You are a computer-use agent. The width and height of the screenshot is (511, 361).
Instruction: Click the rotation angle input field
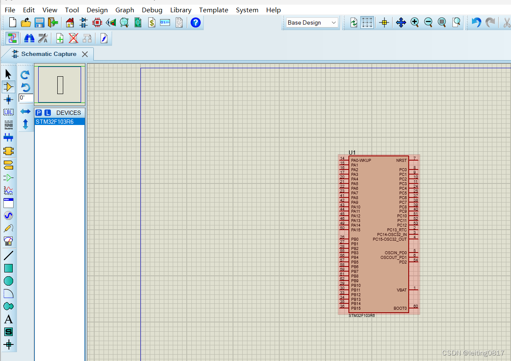(x=26, y=98)
